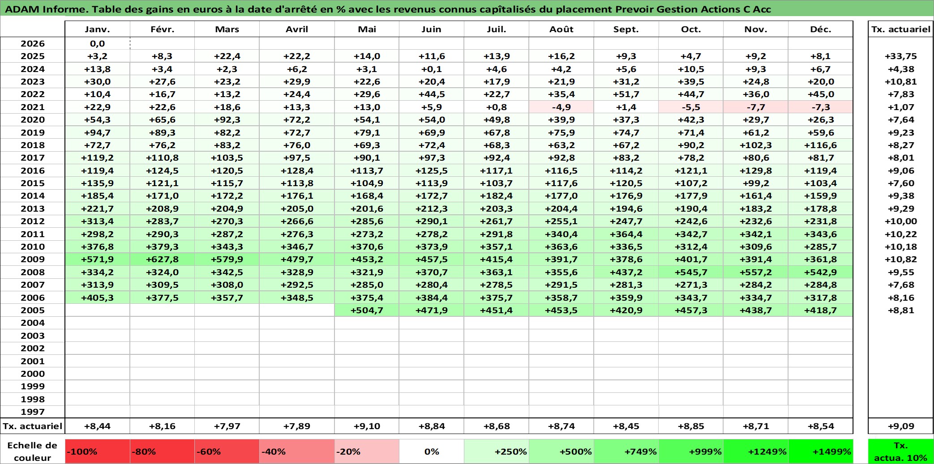Screen dimensions: 934x464
Task: Click the +405,3 cell for Janv. 2006
Action: tap(98, 298)
